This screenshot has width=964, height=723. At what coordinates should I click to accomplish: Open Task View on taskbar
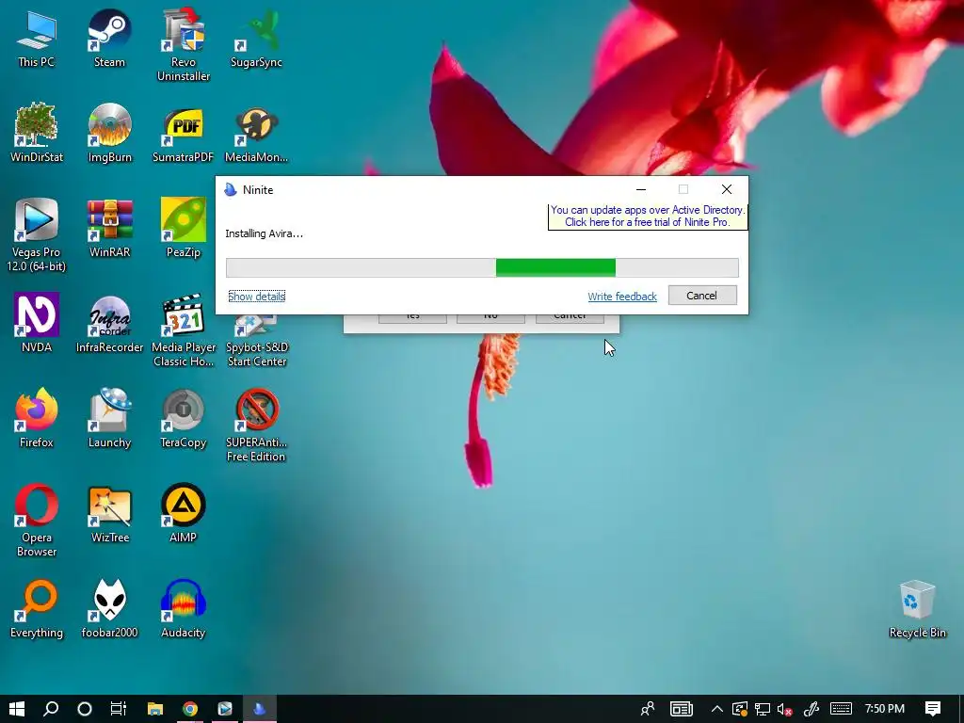coord(118,709)
